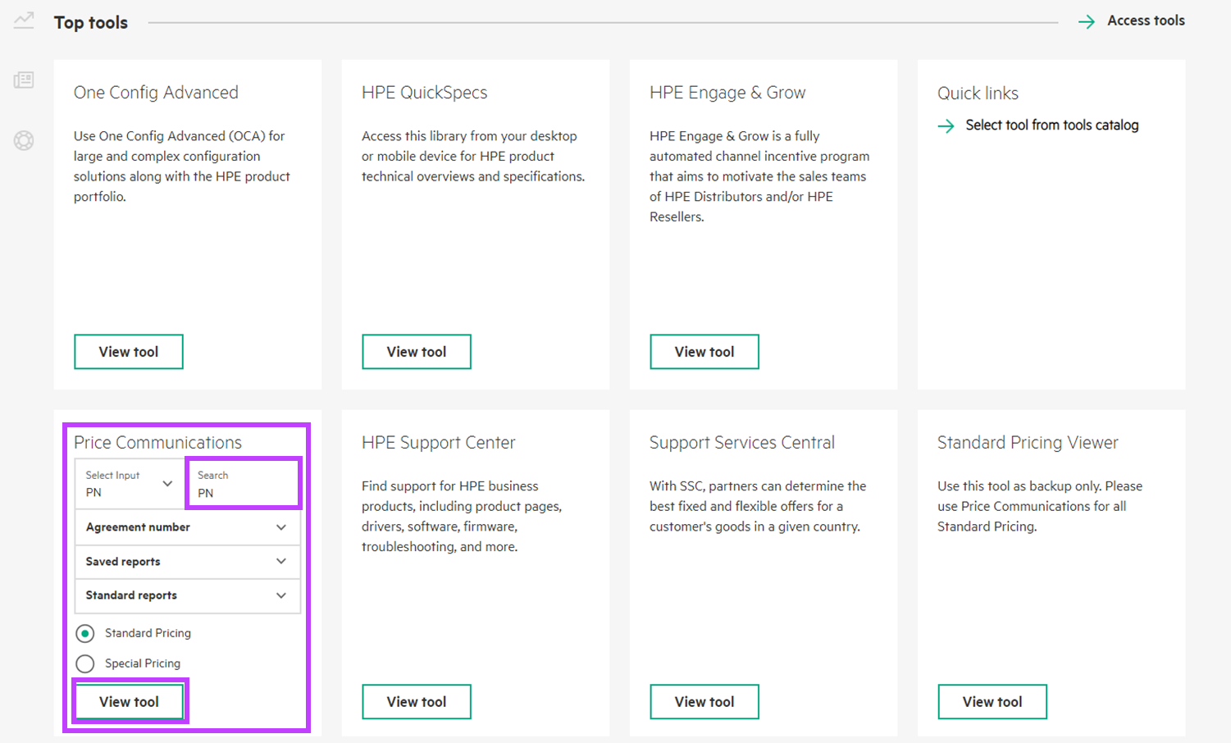1231x743 pixels.
Task: Click View tool for HPE Support Center
Action: [417, 702]
